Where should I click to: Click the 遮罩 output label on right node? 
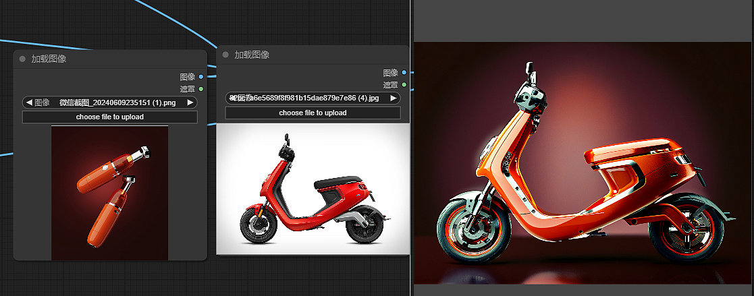click(x=390, y=85)
